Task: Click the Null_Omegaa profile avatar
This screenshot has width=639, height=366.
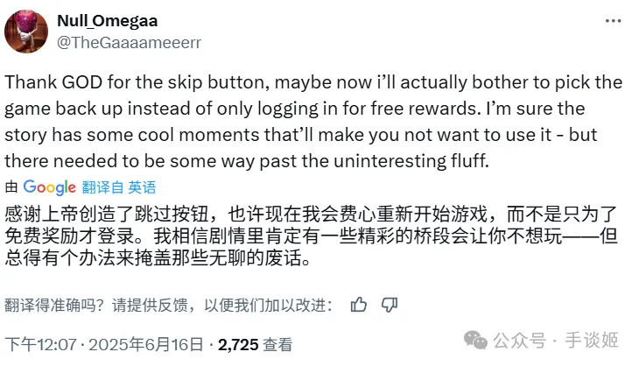Action: (x=26, y=27)
